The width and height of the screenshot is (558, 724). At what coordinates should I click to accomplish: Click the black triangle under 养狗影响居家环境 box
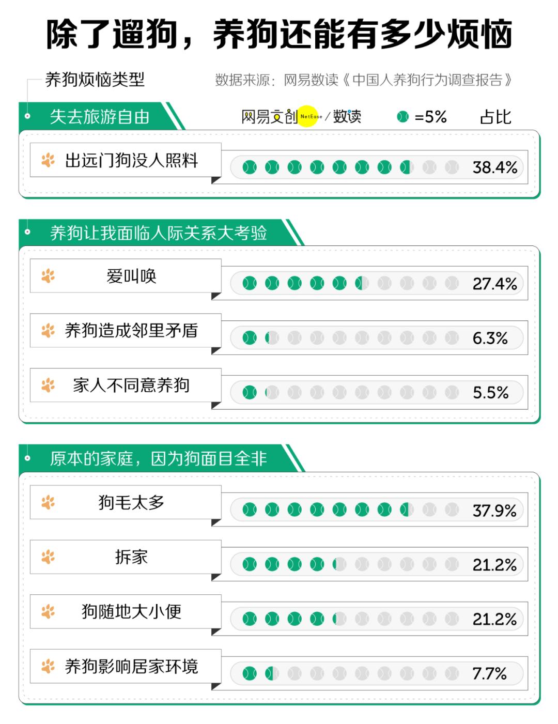pyautogui.click(x=215, y=686)
